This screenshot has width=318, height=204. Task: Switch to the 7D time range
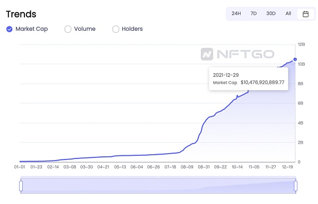tap(253, 14)
